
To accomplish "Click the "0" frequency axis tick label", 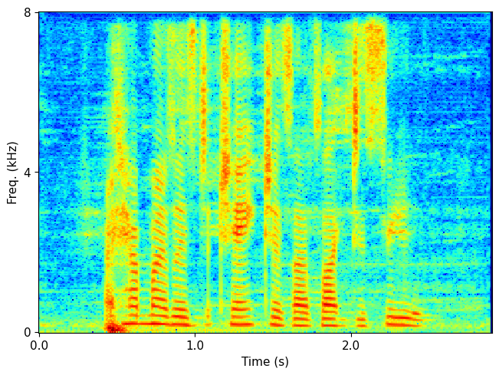I will 28,333.
